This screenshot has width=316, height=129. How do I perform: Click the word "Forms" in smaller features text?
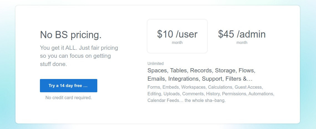tap(154, 87)
